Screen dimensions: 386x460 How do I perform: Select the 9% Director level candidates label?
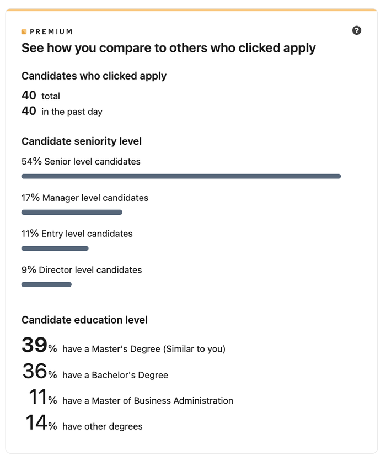pyautogui.click(x=82, y=270)
